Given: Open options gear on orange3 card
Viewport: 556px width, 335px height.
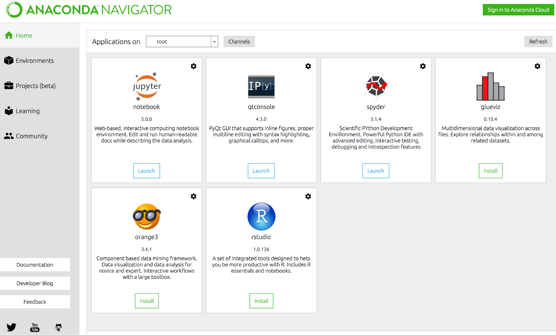Looking at the screenshot, I should tap(194, 196).
